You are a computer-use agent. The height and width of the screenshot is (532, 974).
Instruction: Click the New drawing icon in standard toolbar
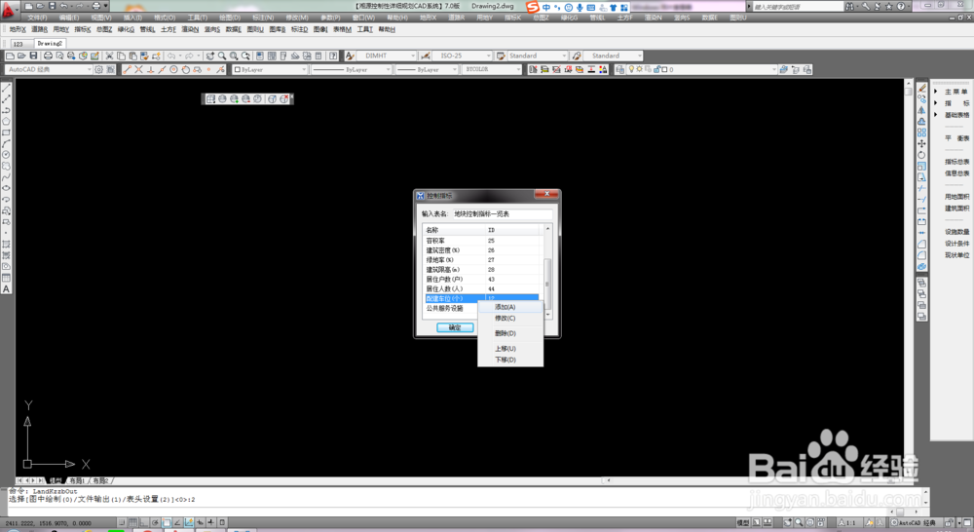10,56
